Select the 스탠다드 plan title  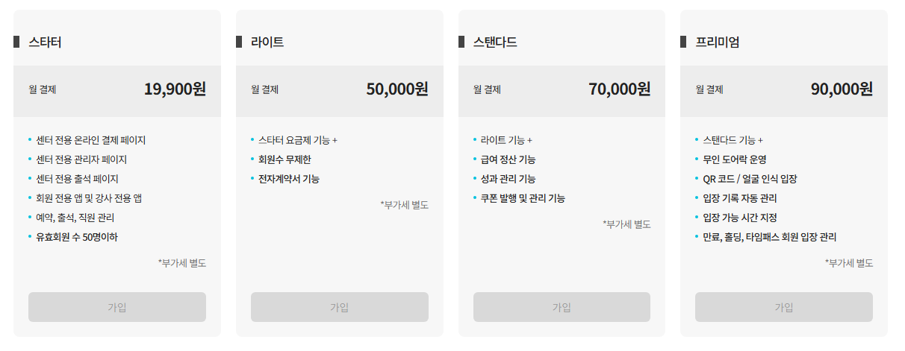coord(495,42)
